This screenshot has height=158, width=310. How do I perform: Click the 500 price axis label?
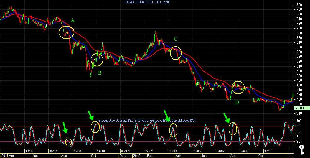click(299, 76)
